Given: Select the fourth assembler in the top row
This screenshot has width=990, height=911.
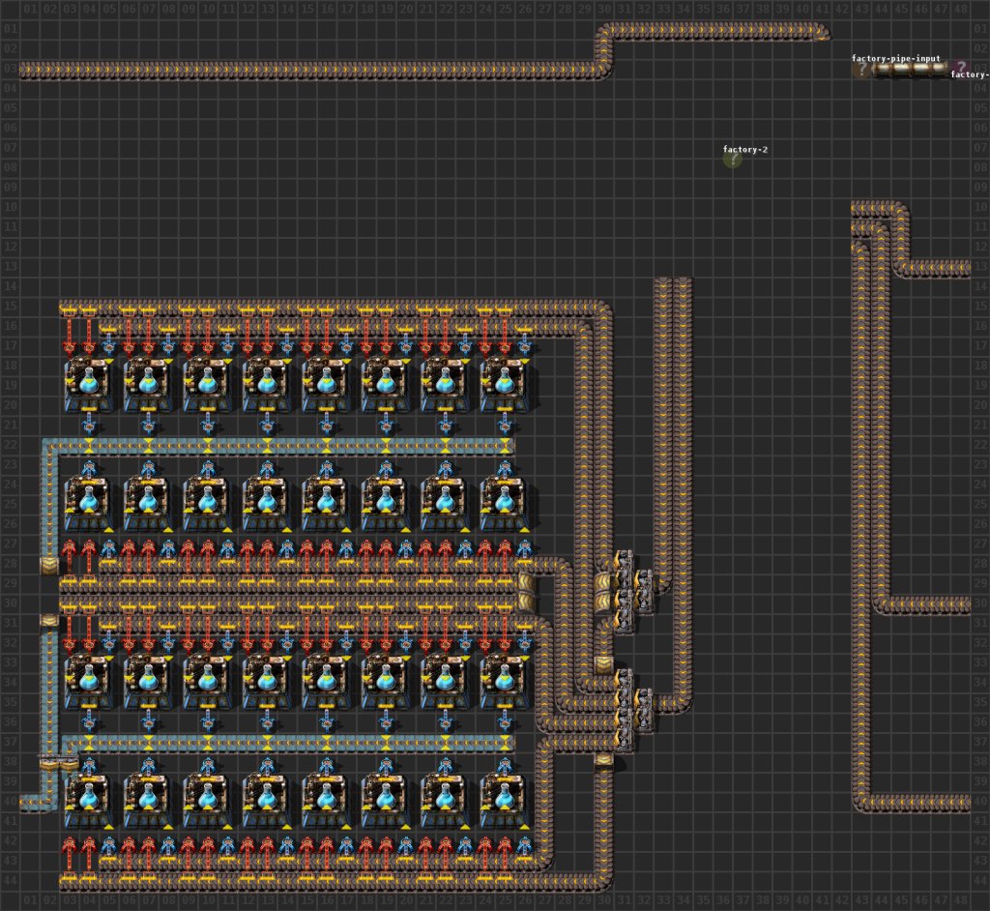Looking at the screenshot, I should click(266, 384).
